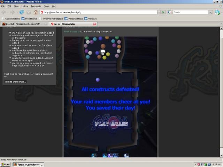The height and width of the screenshot is (167, 223).
Task: Open the Skype icon dropdown arrow
Action: 222,13
